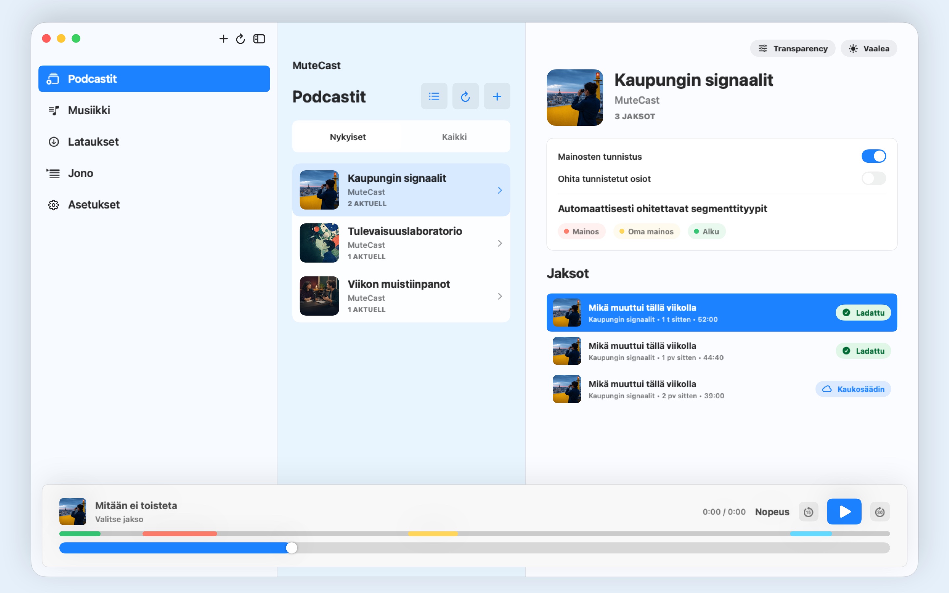
Task: Click the Kaukosäädin cloud badge
Action: 853,389
